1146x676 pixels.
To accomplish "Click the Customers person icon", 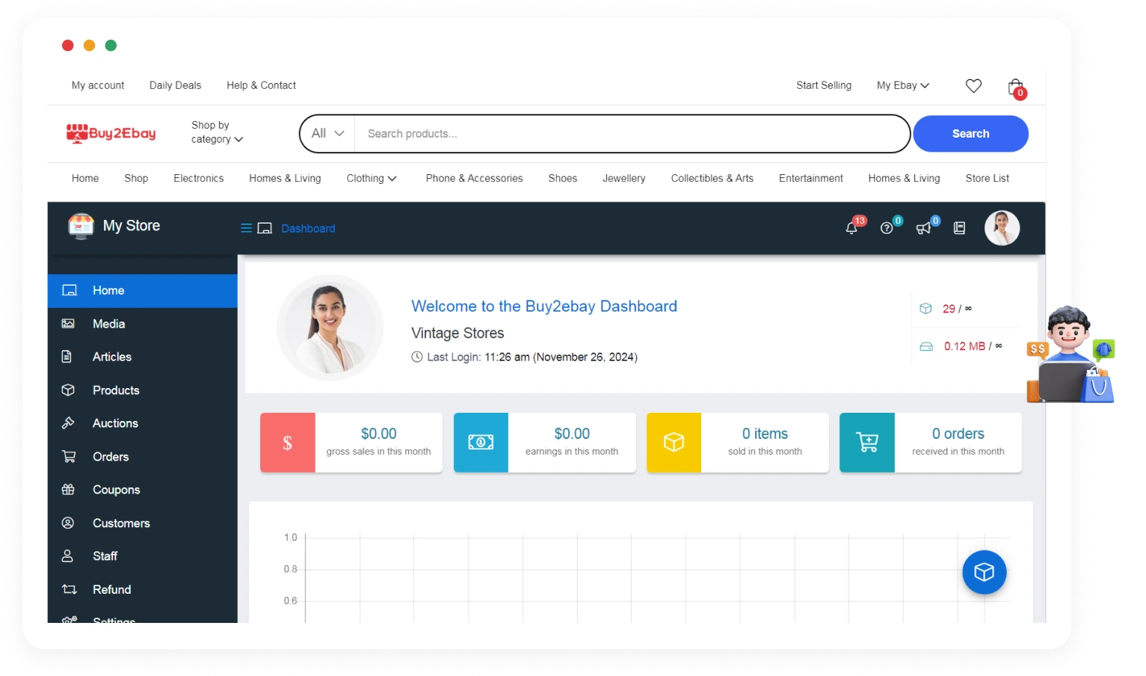I will pyautogui.click(x=68, y=523).
